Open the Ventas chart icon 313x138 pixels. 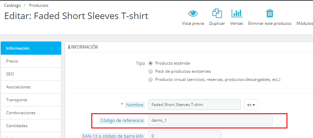237,14
